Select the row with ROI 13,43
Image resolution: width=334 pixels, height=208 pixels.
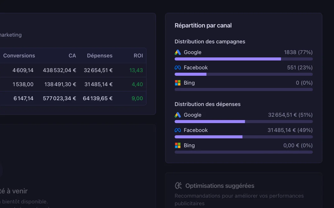click(73, 70)
